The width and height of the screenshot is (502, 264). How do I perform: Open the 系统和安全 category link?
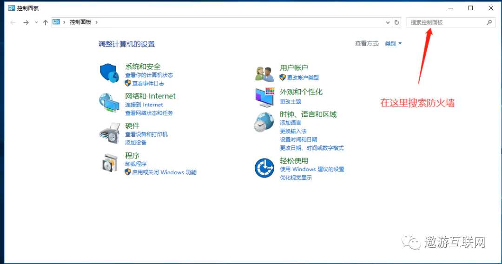pos(143,66)
